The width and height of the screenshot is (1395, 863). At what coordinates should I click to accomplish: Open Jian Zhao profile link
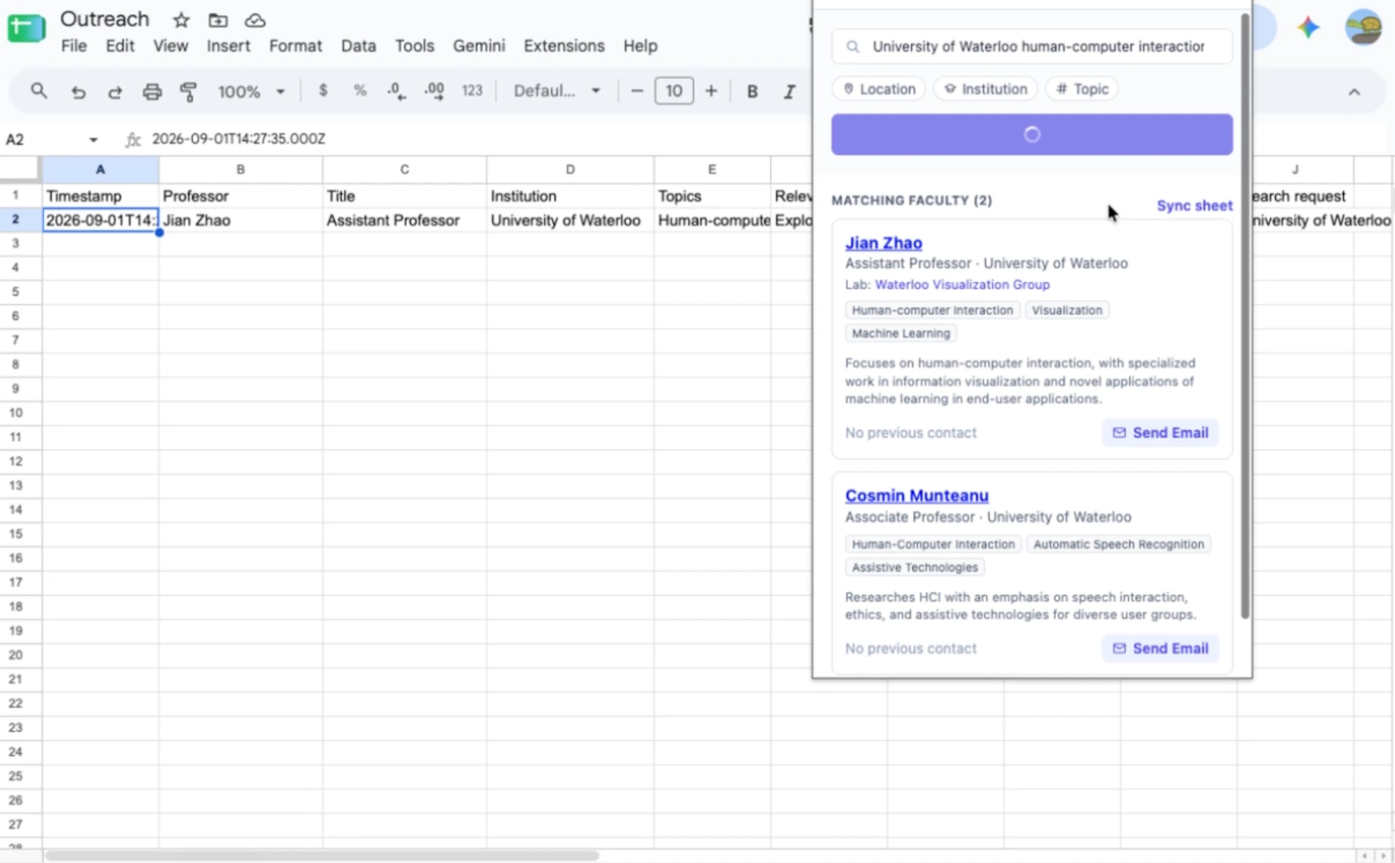(x=883, y=242)
